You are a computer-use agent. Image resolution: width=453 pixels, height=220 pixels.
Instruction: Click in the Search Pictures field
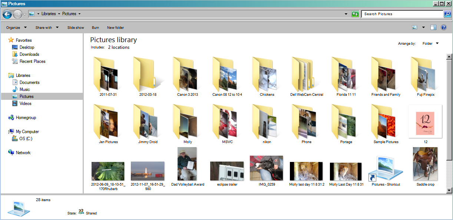coord(402,14)
